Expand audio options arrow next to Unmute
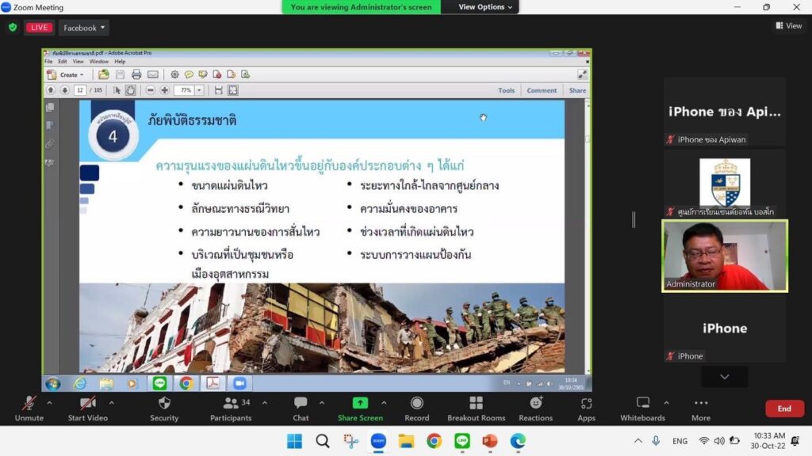This screenshot has width=812, height=456. (49, 403)
